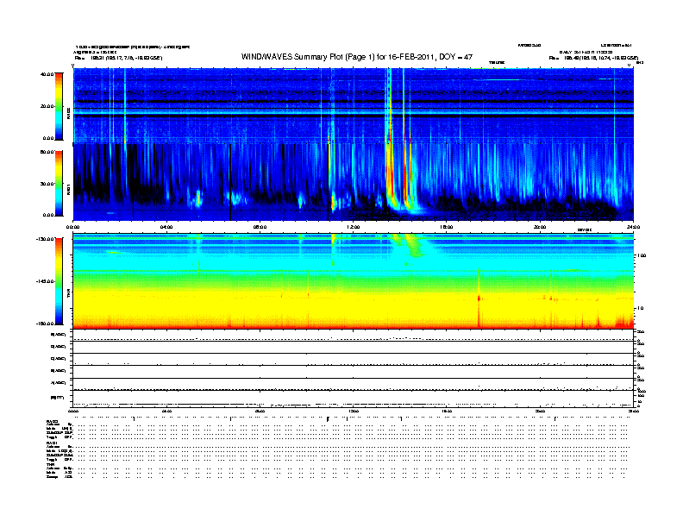Click the 24:00 tick label under RAD1 panel
Image resolution: width=683 pixels, height=528 pixels.
[633, 227]
